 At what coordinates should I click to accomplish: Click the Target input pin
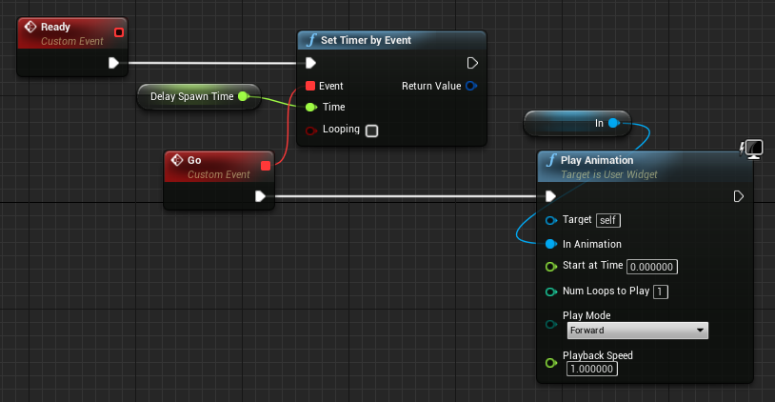(x=551, y=221)
